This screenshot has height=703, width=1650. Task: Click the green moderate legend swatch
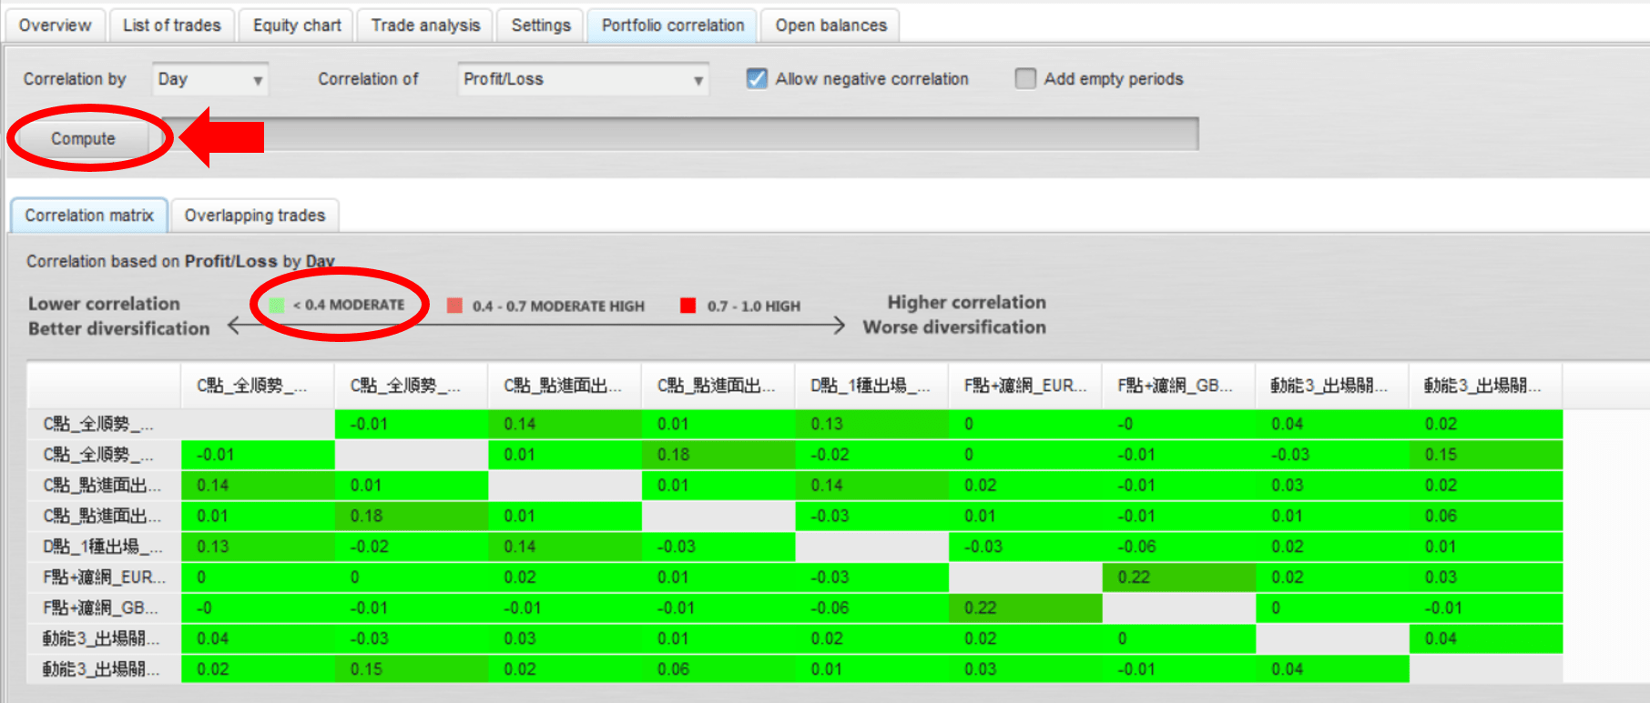pos(277,306)
